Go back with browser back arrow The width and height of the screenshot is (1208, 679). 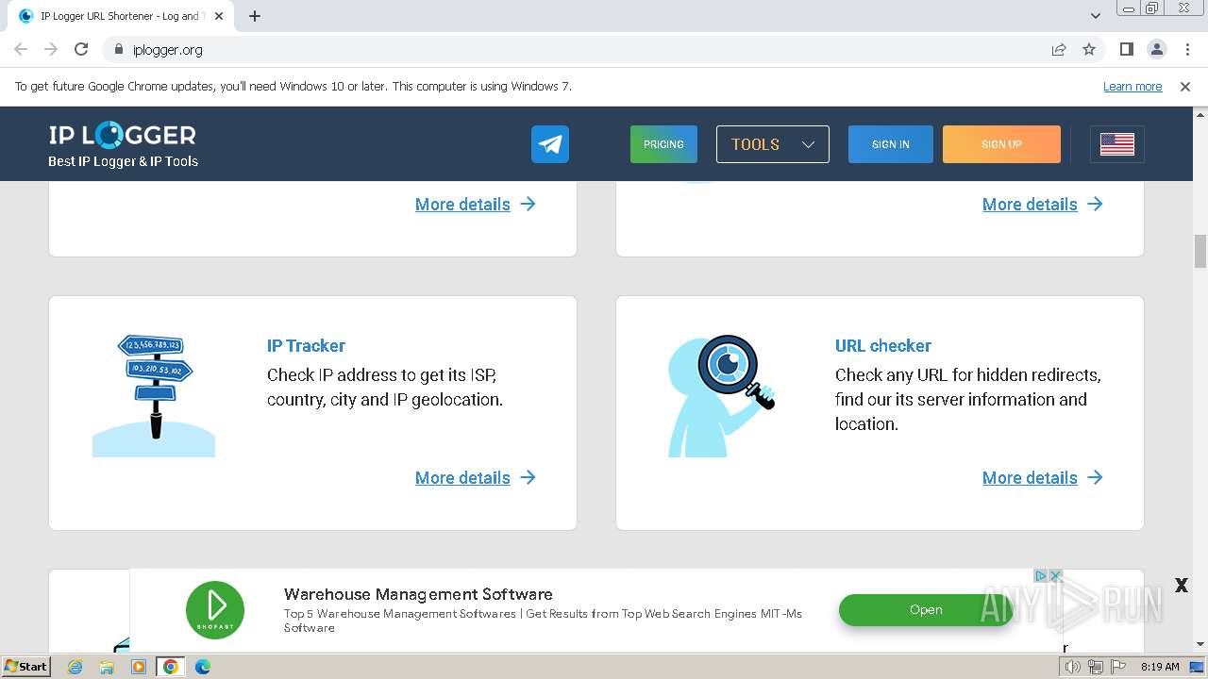21,49
